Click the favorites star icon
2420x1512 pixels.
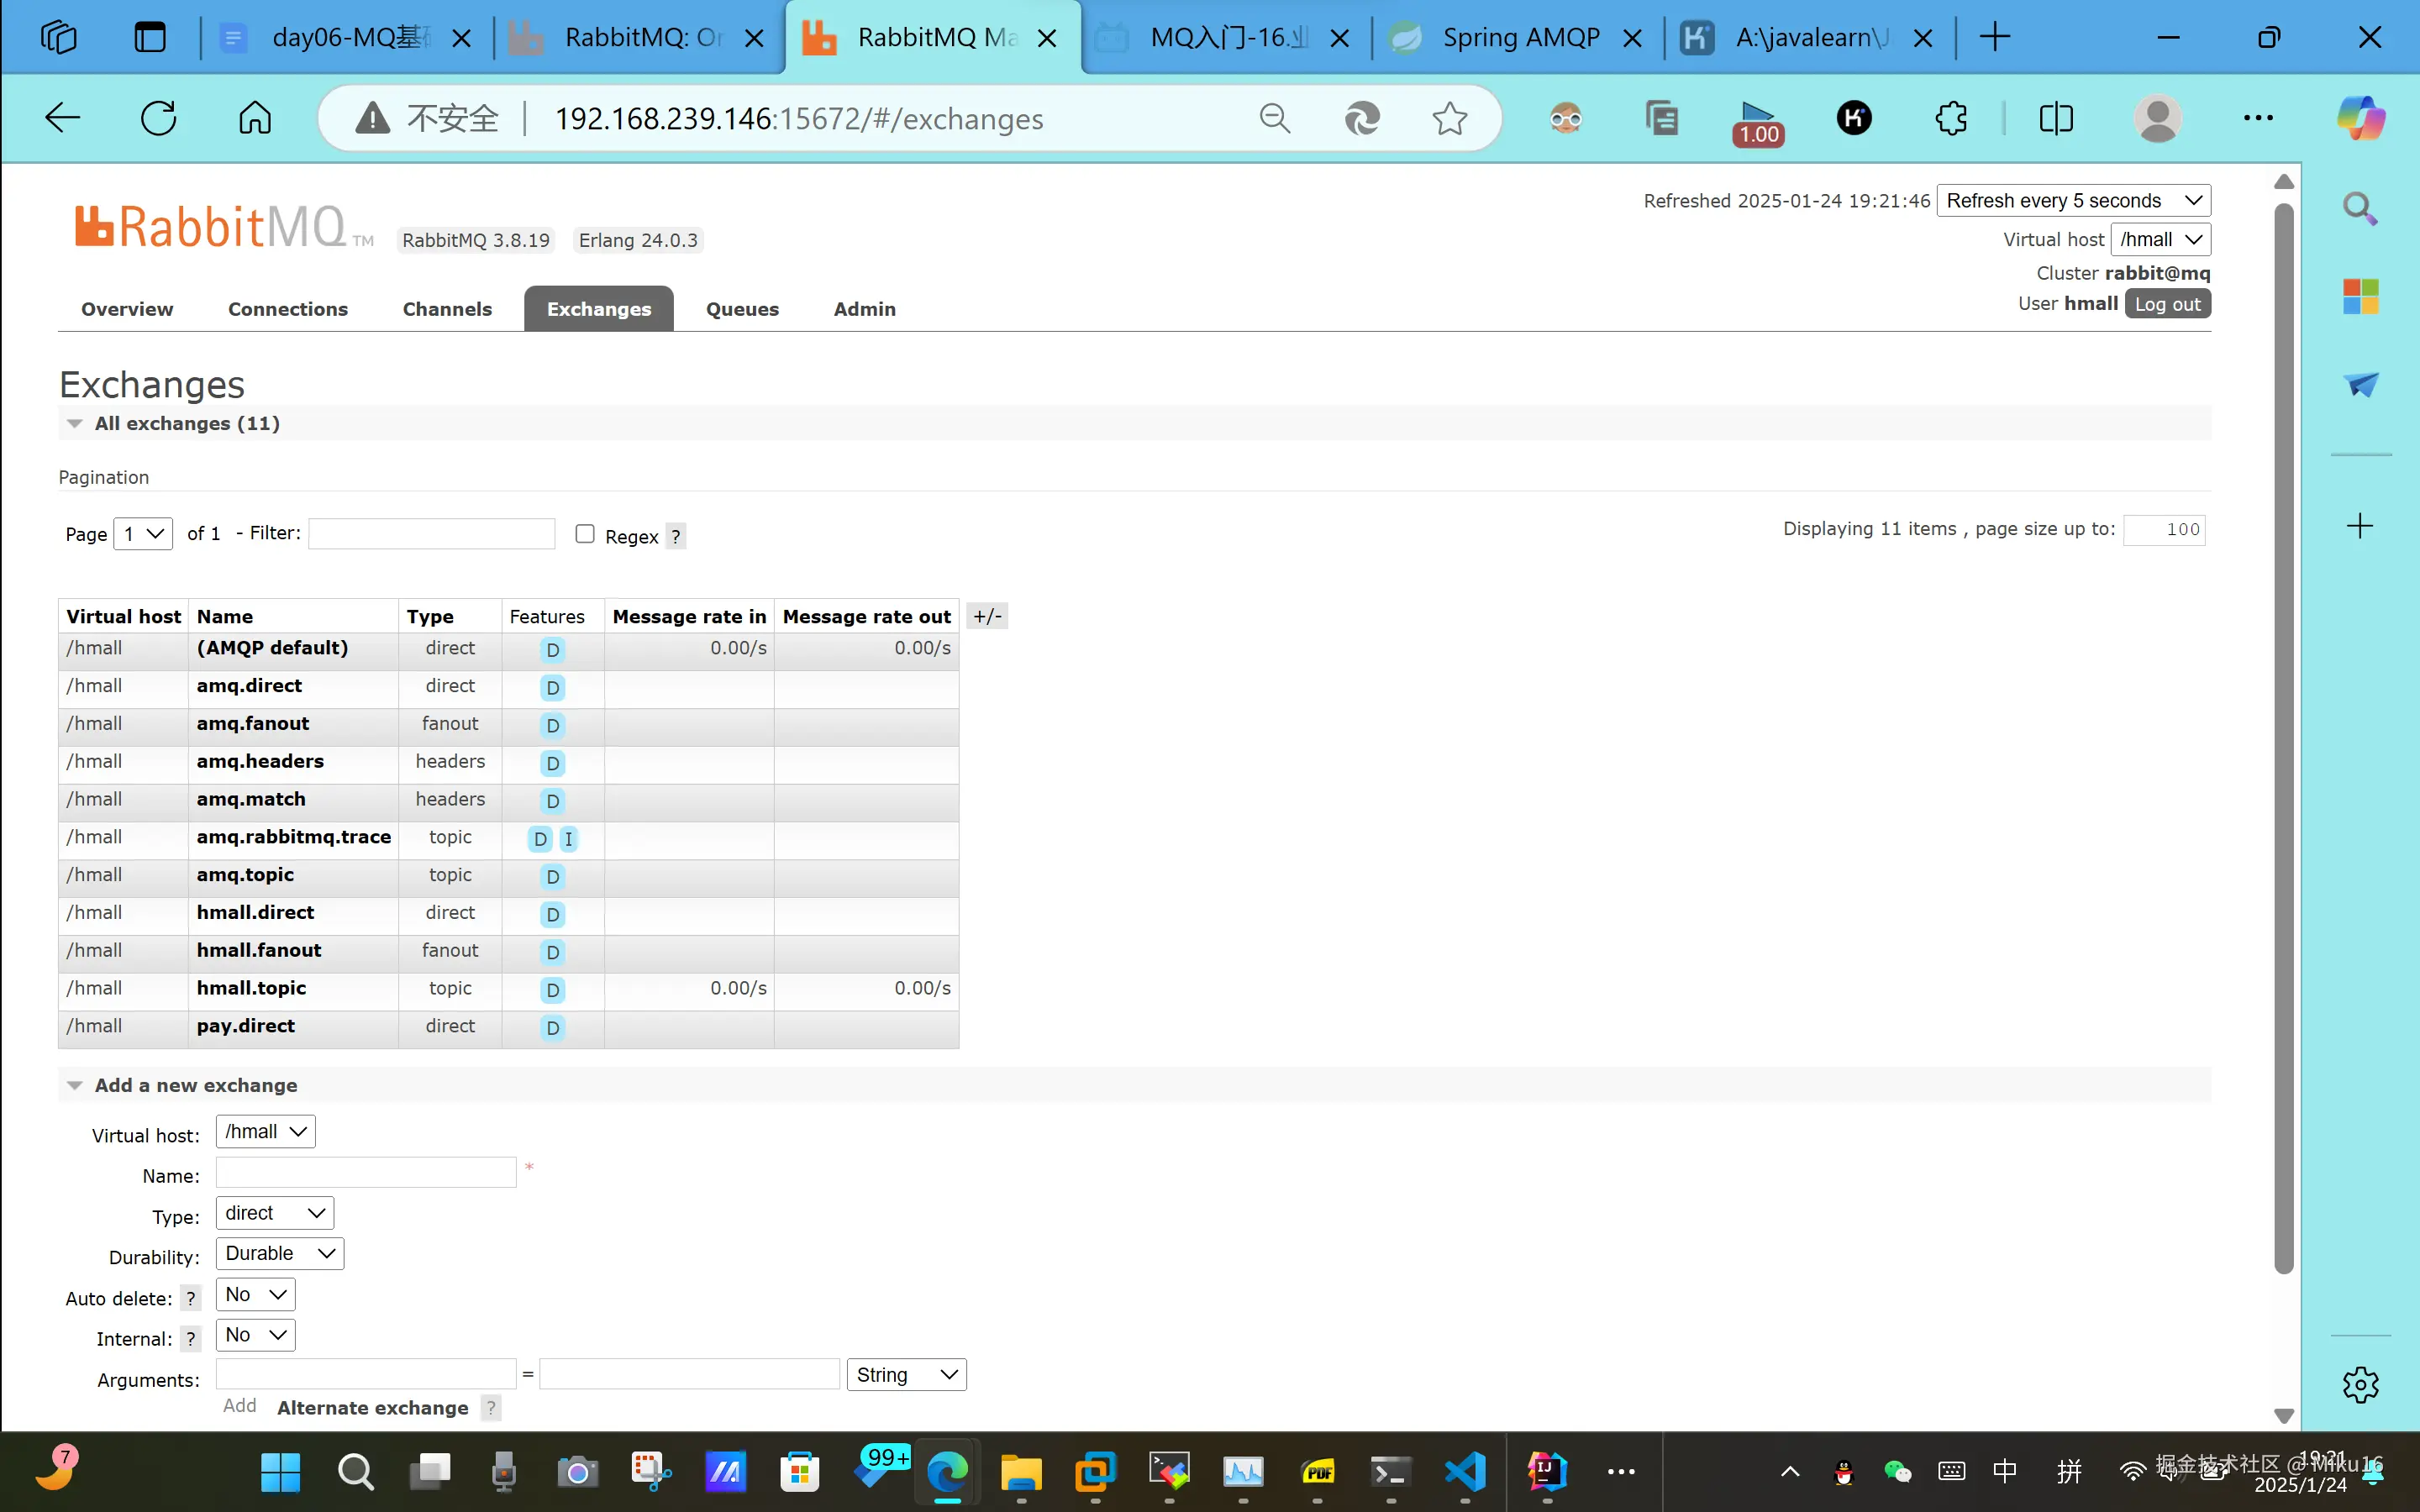[x=1449, y=118]
